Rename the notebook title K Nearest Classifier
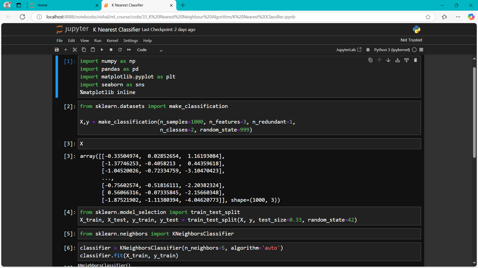This screenshot has height=268, width=478. pos(116,29)
